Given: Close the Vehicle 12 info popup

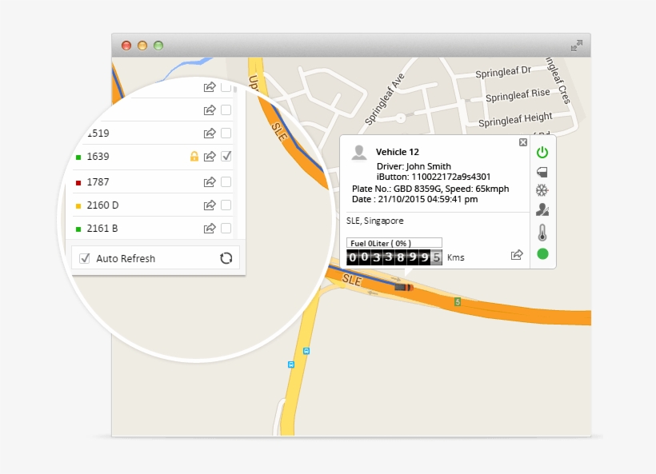Looking at the screenshot, I should coord(522,141).
